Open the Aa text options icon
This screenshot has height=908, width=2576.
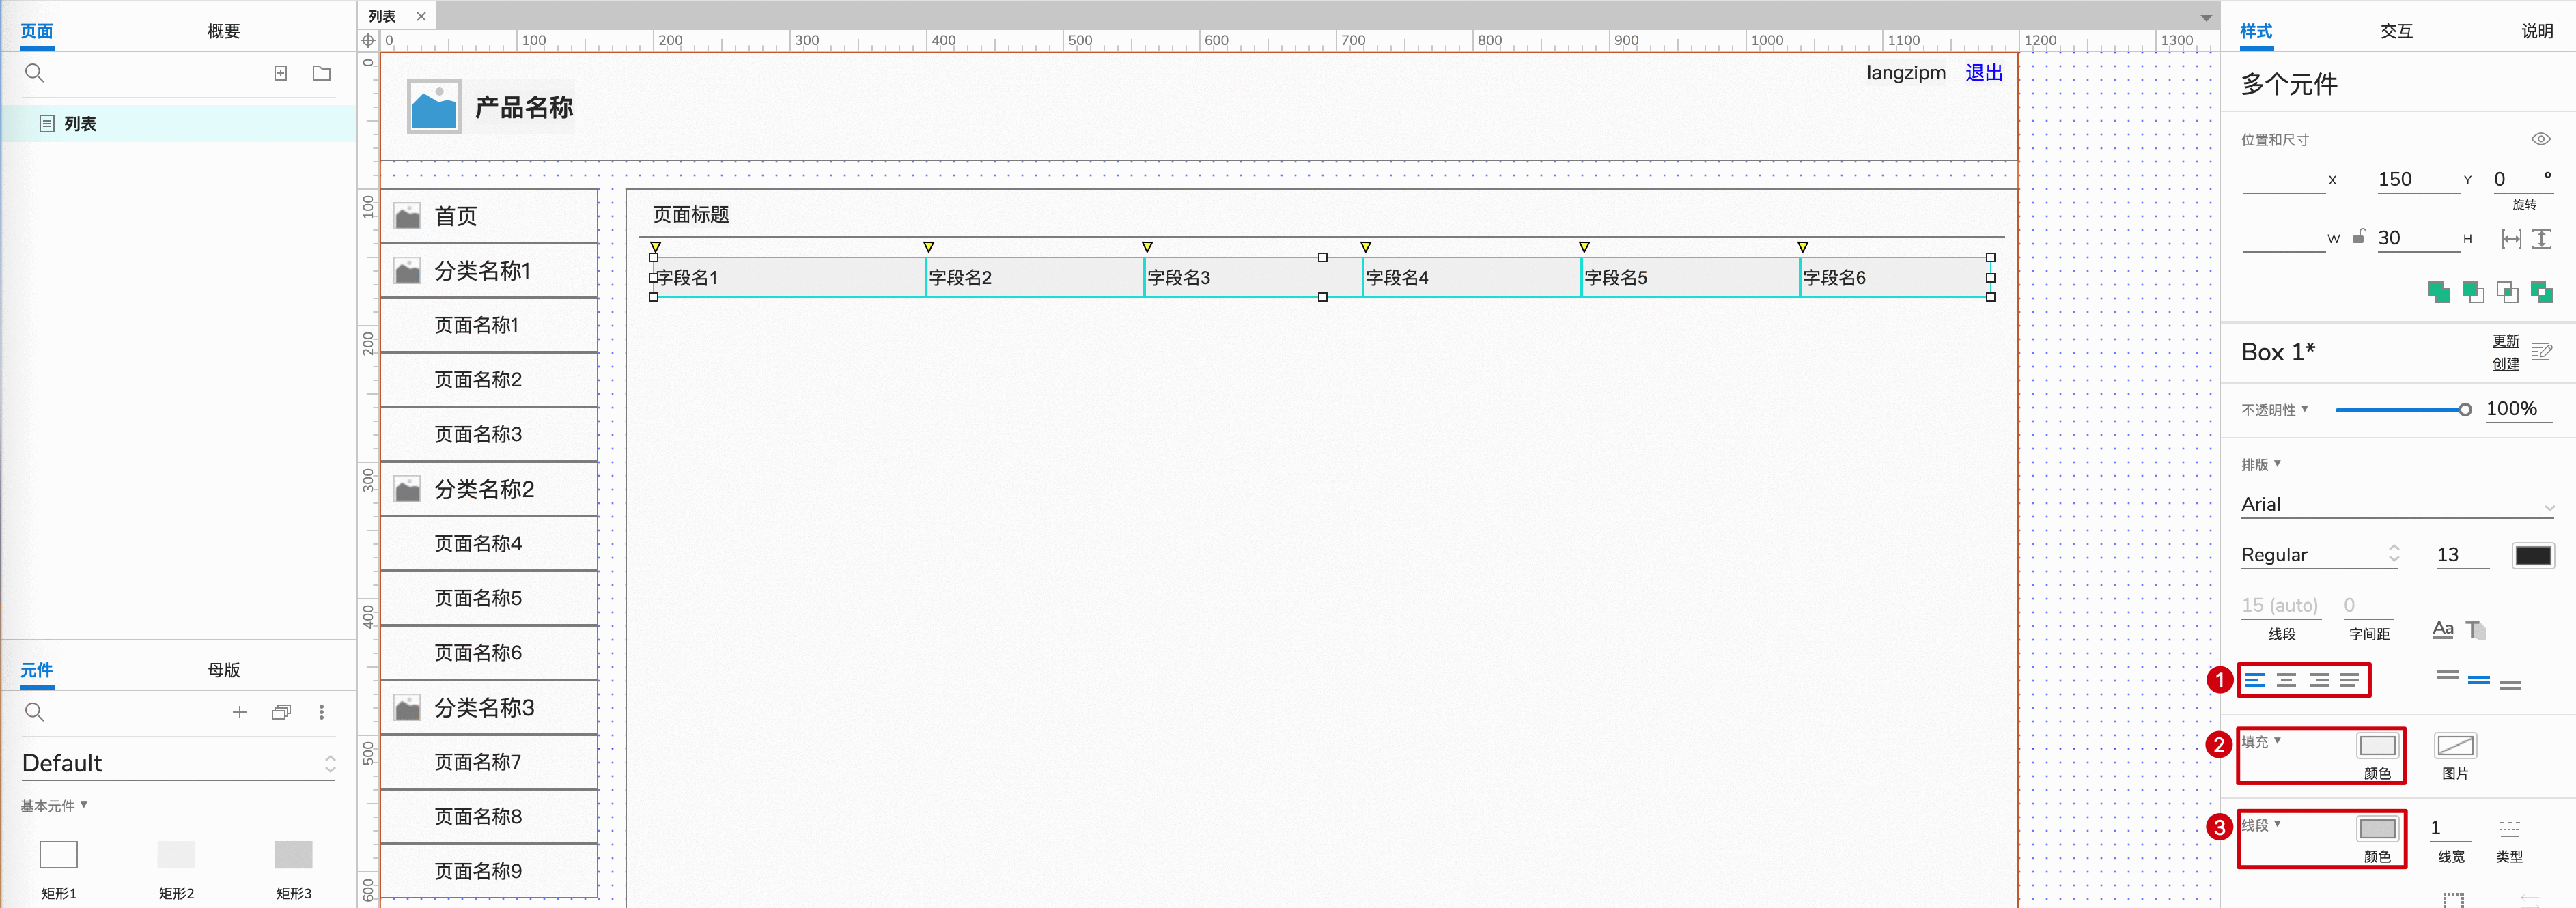pos(2443,629)
